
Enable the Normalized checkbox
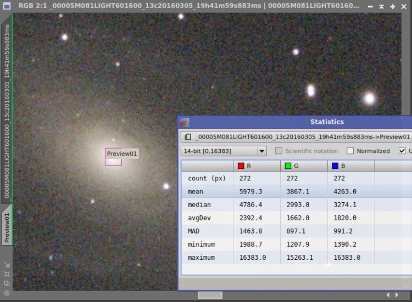[350, 151]
